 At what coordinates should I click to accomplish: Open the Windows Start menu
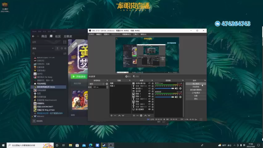(x=3, y=145)
